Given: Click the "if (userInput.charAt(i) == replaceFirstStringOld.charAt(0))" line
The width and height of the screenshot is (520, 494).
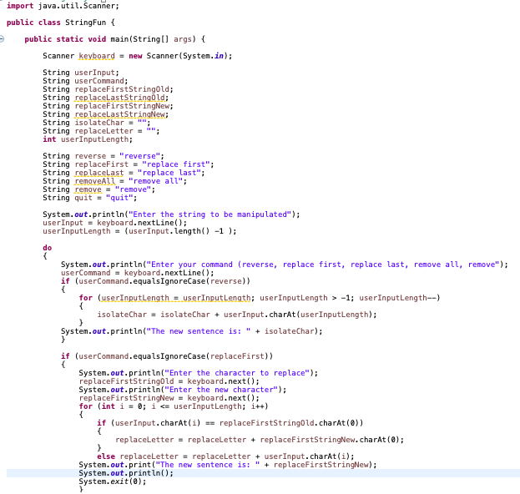Looking at the screenshot, I should [x=230, y=423].
